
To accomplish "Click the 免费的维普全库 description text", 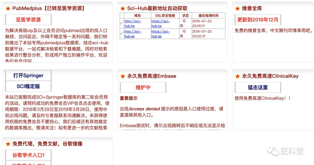I will pos(274,31).
